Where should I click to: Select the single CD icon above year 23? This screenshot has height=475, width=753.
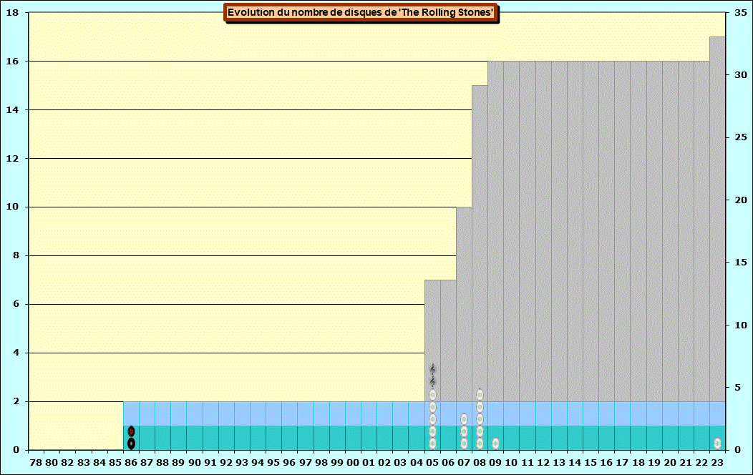click(717, 444)
